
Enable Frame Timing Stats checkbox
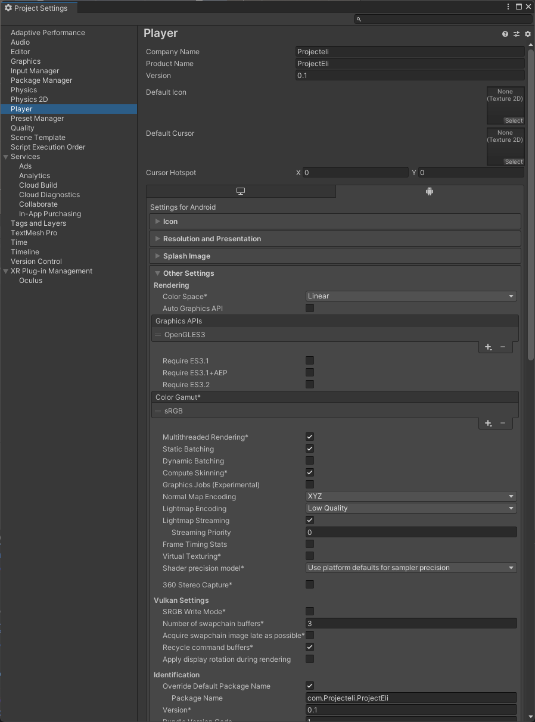(x=310, y=544)
